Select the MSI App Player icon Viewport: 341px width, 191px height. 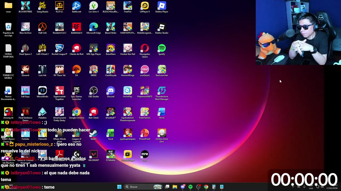[x=94, y=50]
